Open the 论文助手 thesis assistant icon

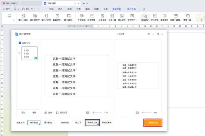(x=102, y=16)
